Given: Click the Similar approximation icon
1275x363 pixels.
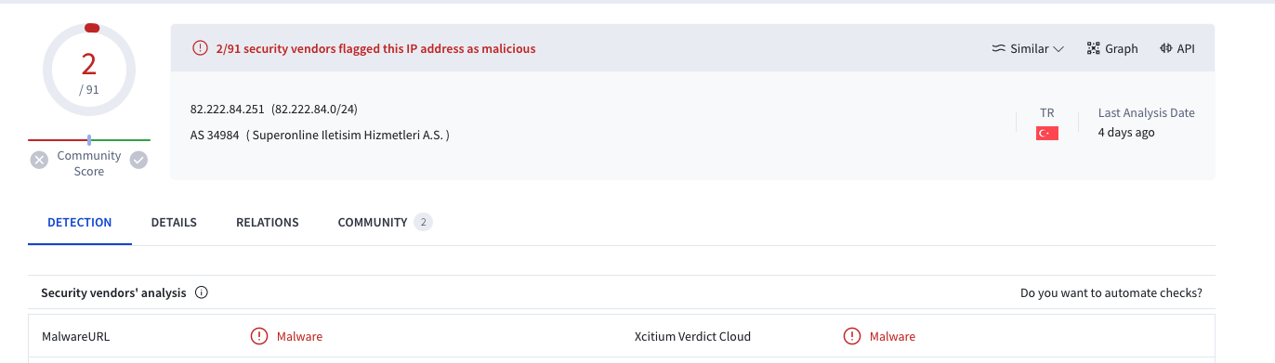Looking at the screenshot, I should [x=999, y=48].
